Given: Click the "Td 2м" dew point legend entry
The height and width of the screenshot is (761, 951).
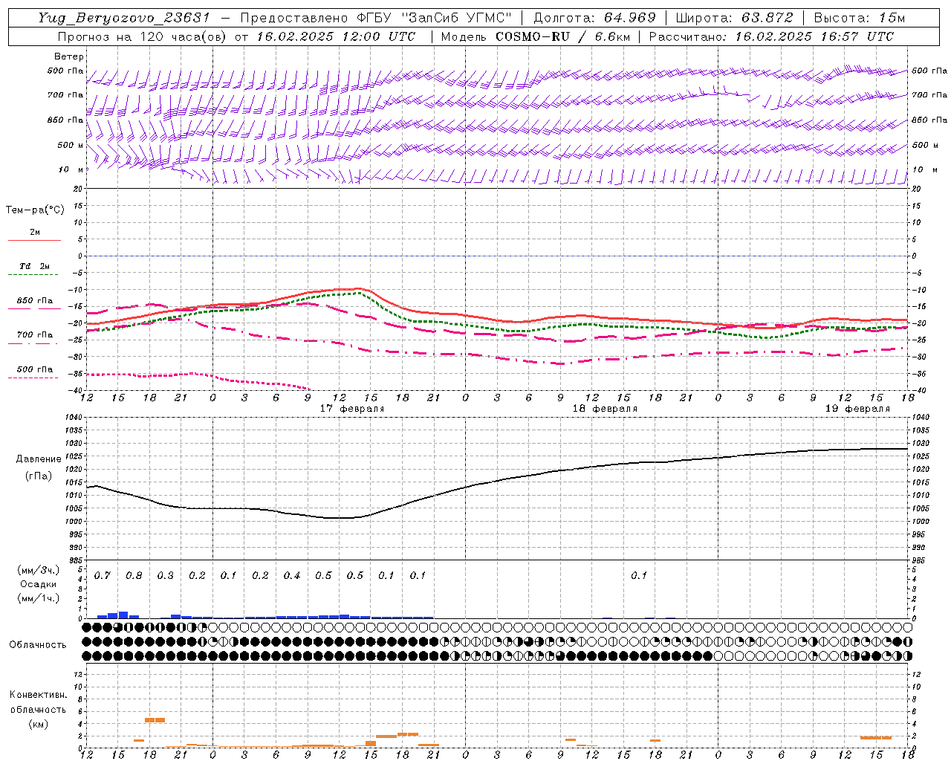Looking at the screenshot, I should 35,266.
